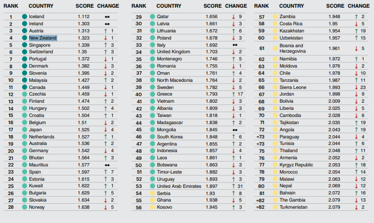Click Turkmenistan's score 2.079
This screenshot has height=223, width=374.
[334, 207]
